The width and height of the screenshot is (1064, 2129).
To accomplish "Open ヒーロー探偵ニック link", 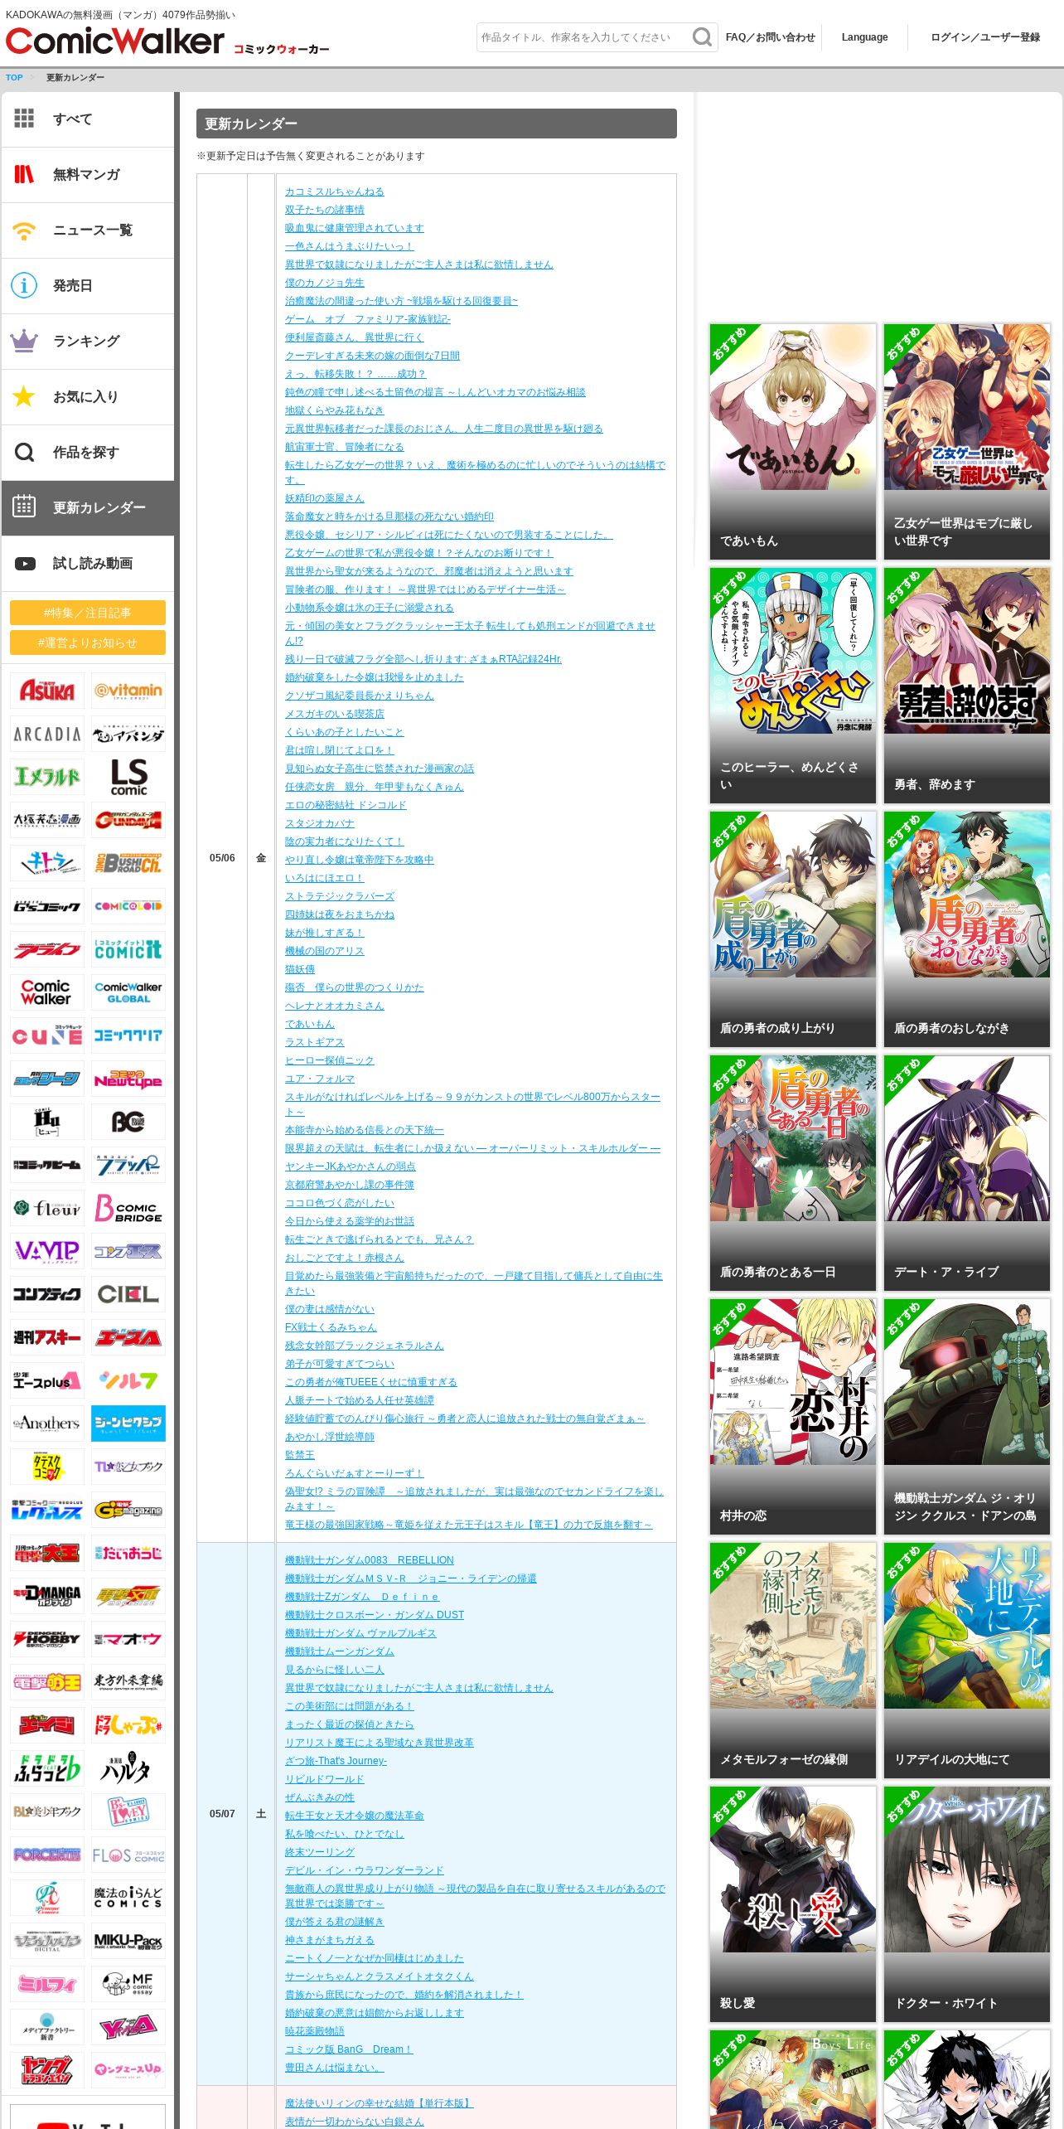I will 330,1060.
